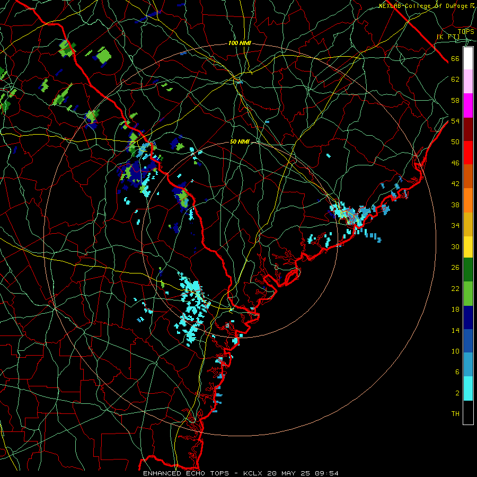The height and width of the screenshot is (477, 477).
Task: Click the light green 22 kft legend swatch
Action: [468, 294]
